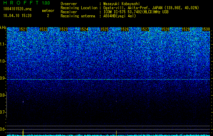This screenshot has height=136, width=213.
Task: Click the cyan carrier line near 0.9 kHz
Action: point(108,79)
